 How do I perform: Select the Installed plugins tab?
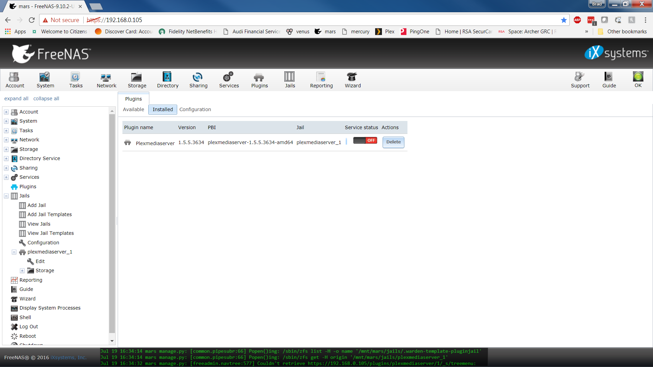tap(163, 109)
